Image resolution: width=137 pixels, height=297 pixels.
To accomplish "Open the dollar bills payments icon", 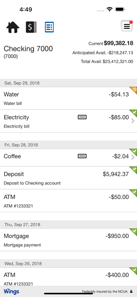I will click(x=31, y=27).
